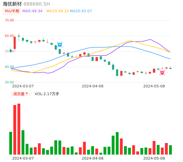Click the 2024-04-08 date on price axis

coord(93,86)
